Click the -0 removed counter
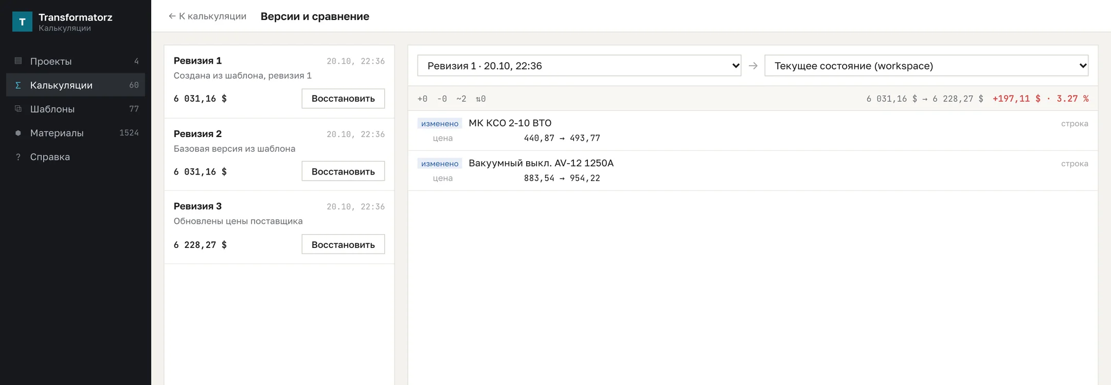The image size is (1111, 385). tap(442, 99)
